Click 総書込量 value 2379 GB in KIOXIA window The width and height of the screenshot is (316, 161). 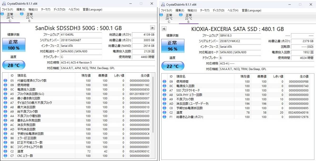pyautogui.click(x=303, y=41)
